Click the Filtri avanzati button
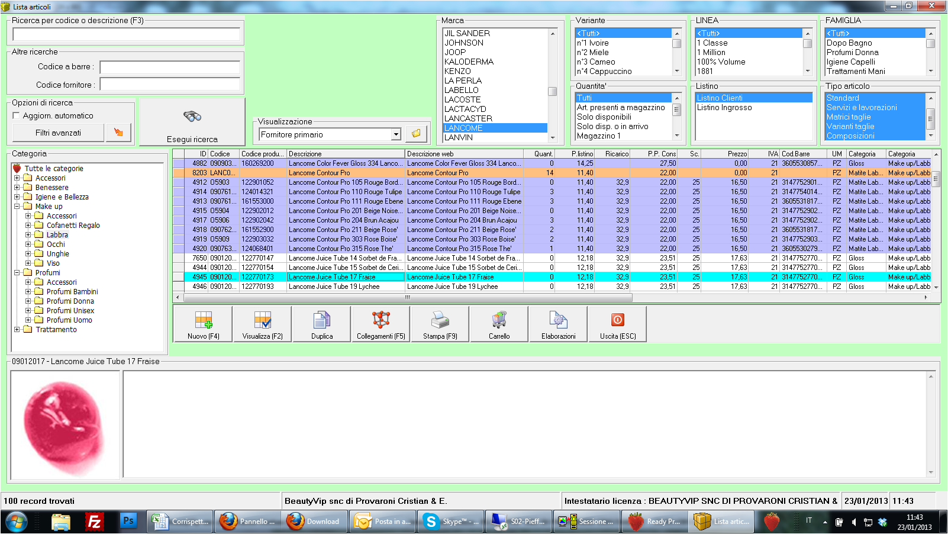Screen dimensions: 948x534 [x=58, y=133]
